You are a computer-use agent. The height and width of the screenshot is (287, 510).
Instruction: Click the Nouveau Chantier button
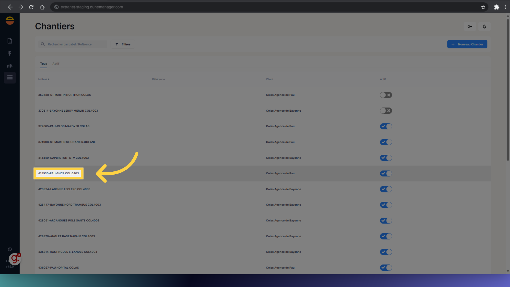(467, 44)
